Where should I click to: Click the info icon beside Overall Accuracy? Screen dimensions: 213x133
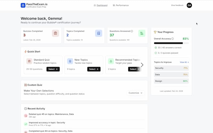pyautogui.click(x=173, y=39)
